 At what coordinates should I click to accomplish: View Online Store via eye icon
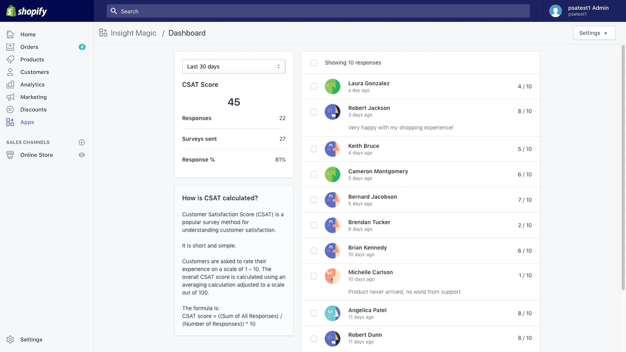82,155
